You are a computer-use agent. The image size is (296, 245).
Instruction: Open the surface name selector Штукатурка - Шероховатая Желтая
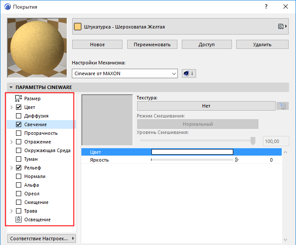tap(180, 26)
